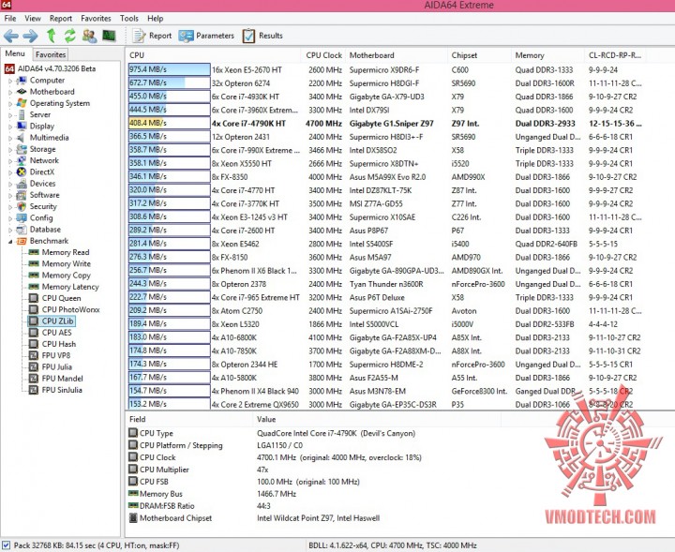
Task: Click the Results toolbar button
Action: [262, 36]
